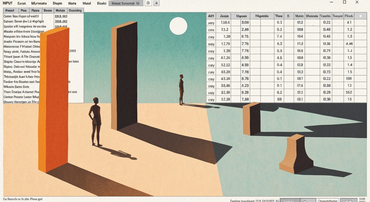Open the table header dropdown arrow
The image size is (370, 202).
click(x=360, y=16)
